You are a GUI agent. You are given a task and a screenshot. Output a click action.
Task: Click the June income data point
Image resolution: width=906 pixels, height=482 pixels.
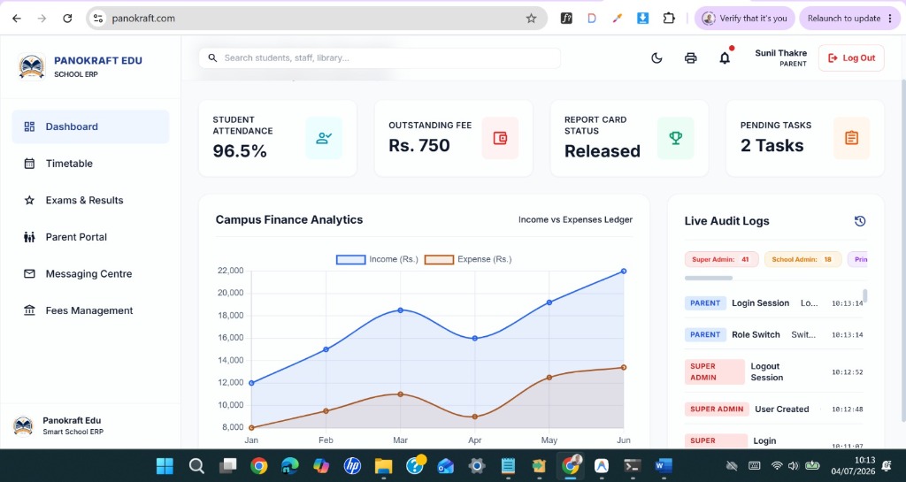[624, 271]
